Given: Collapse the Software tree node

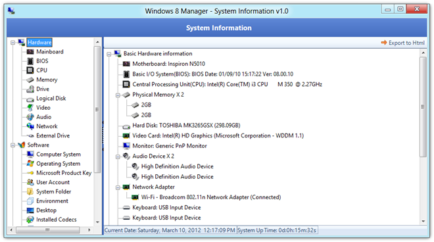Looking at the screenshot, I should coord(12,145).
